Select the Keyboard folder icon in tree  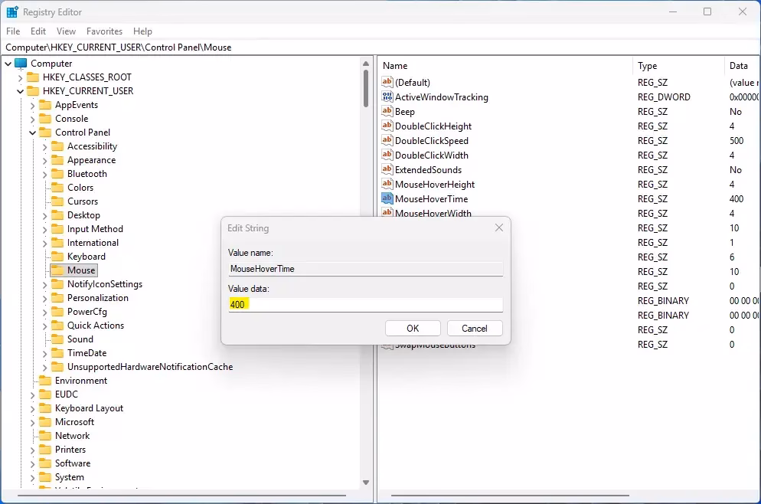tap(57, 257)
